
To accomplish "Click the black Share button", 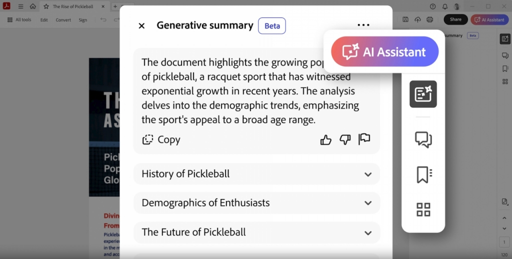I will (455, 19).
